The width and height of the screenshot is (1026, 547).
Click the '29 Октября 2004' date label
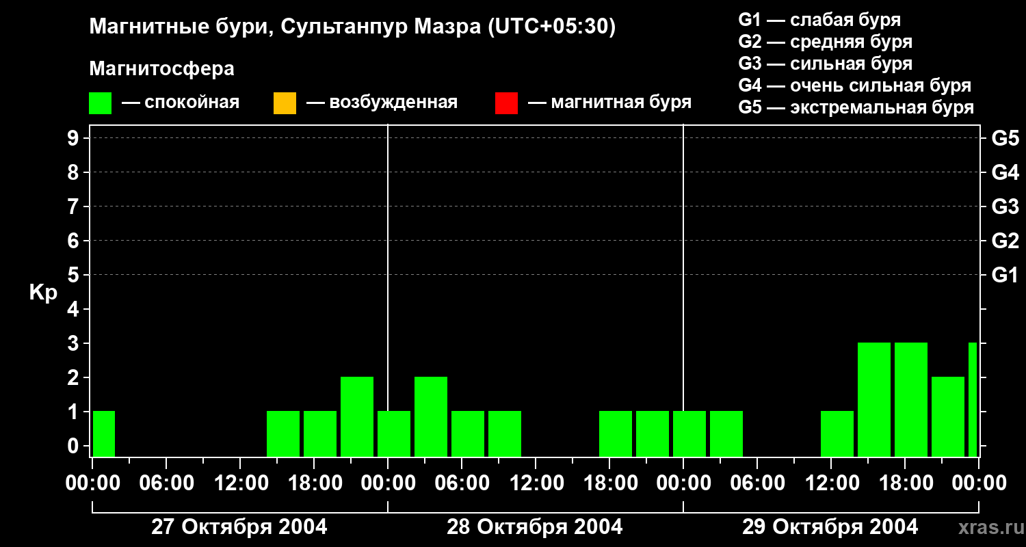(x=830, y=527)
